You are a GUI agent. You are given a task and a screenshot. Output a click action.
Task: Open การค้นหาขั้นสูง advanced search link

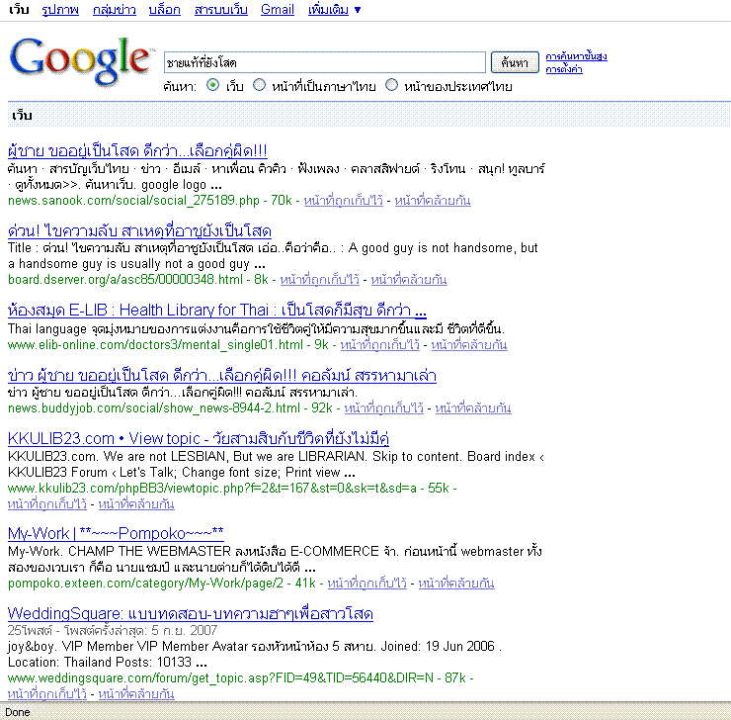(576, 56)
